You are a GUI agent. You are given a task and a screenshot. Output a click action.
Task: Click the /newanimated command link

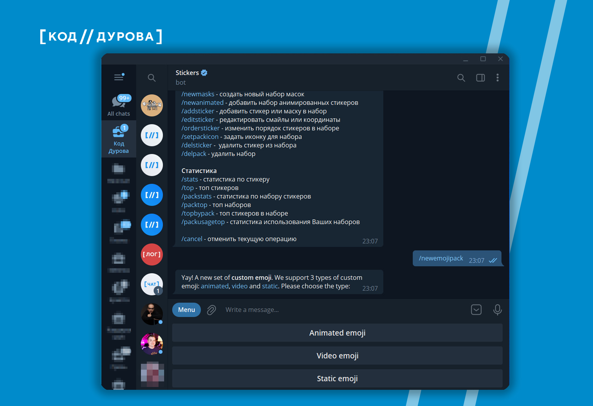(x=202, y=103)
